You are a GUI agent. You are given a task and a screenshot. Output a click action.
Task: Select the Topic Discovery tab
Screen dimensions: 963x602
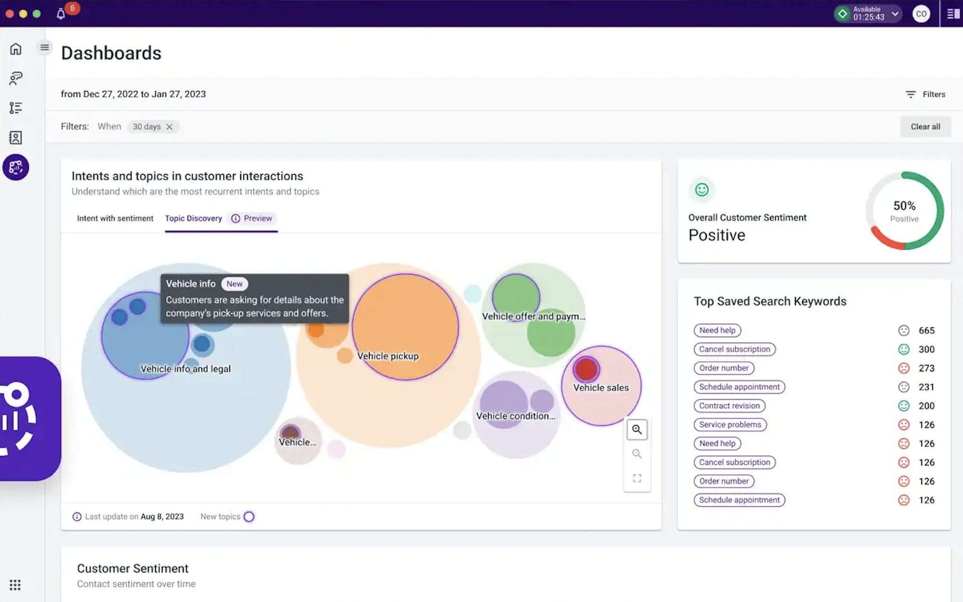tap(194, 218)
